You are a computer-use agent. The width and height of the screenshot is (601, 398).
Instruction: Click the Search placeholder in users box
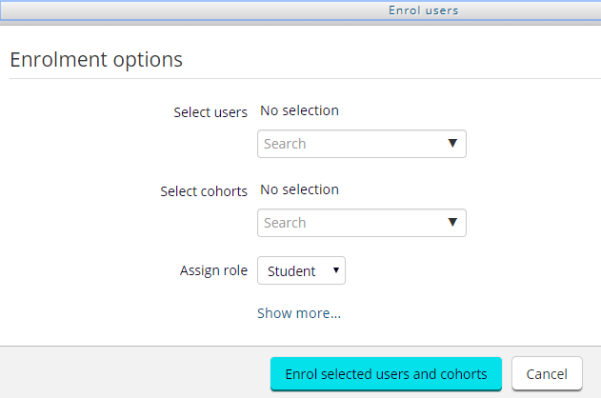click(x=285, y=144)
